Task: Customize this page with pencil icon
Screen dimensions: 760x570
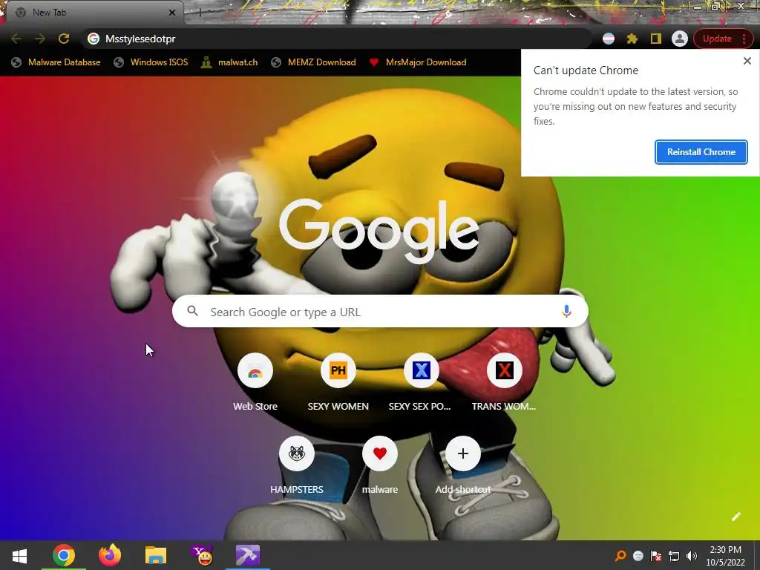Action: pos(736,517)
